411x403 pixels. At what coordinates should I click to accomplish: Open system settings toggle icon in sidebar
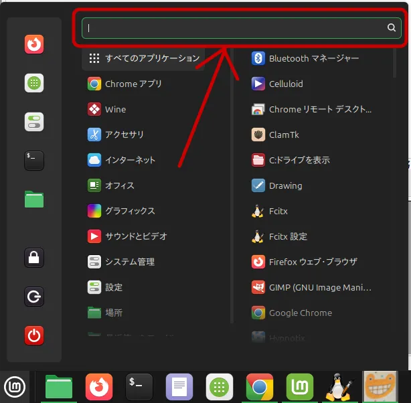[34, 122]
